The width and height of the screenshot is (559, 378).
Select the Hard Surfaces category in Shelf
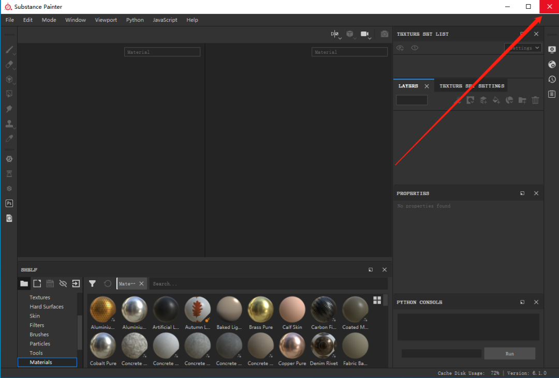tap(47, 307)
